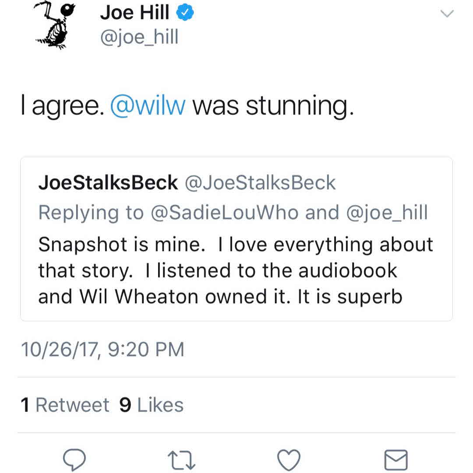
Task: Click the blue verified badge
Action: 185,13
